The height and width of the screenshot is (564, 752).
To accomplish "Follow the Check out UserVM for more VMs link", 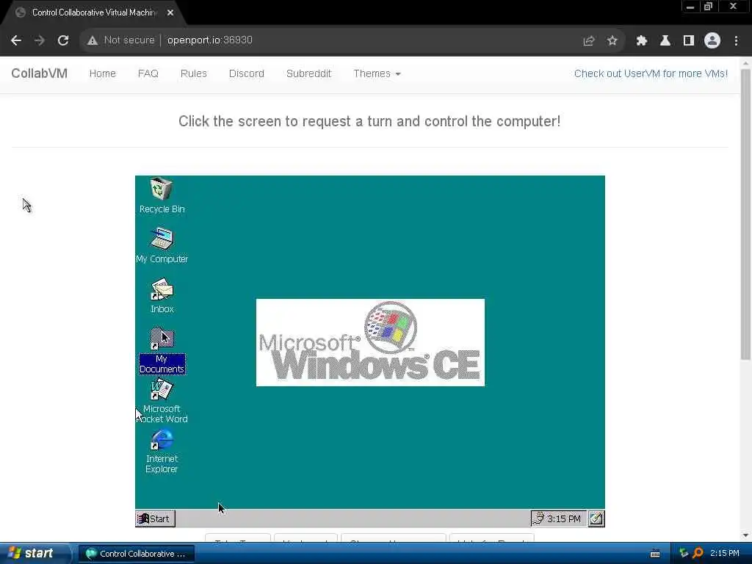I will (x=651, y=73).
